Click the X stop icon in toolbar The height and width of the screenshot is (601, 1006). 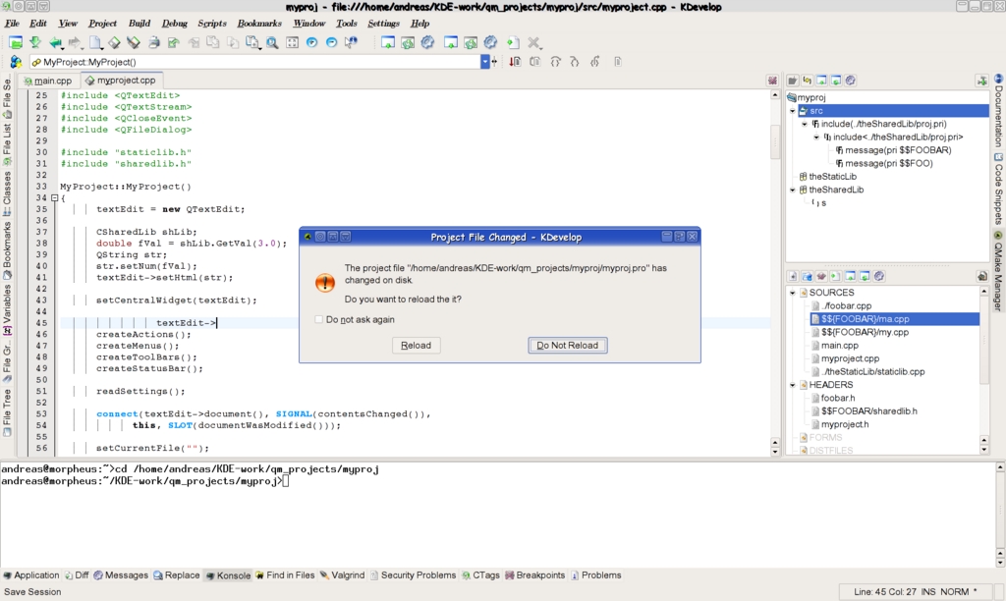[534, 43]
